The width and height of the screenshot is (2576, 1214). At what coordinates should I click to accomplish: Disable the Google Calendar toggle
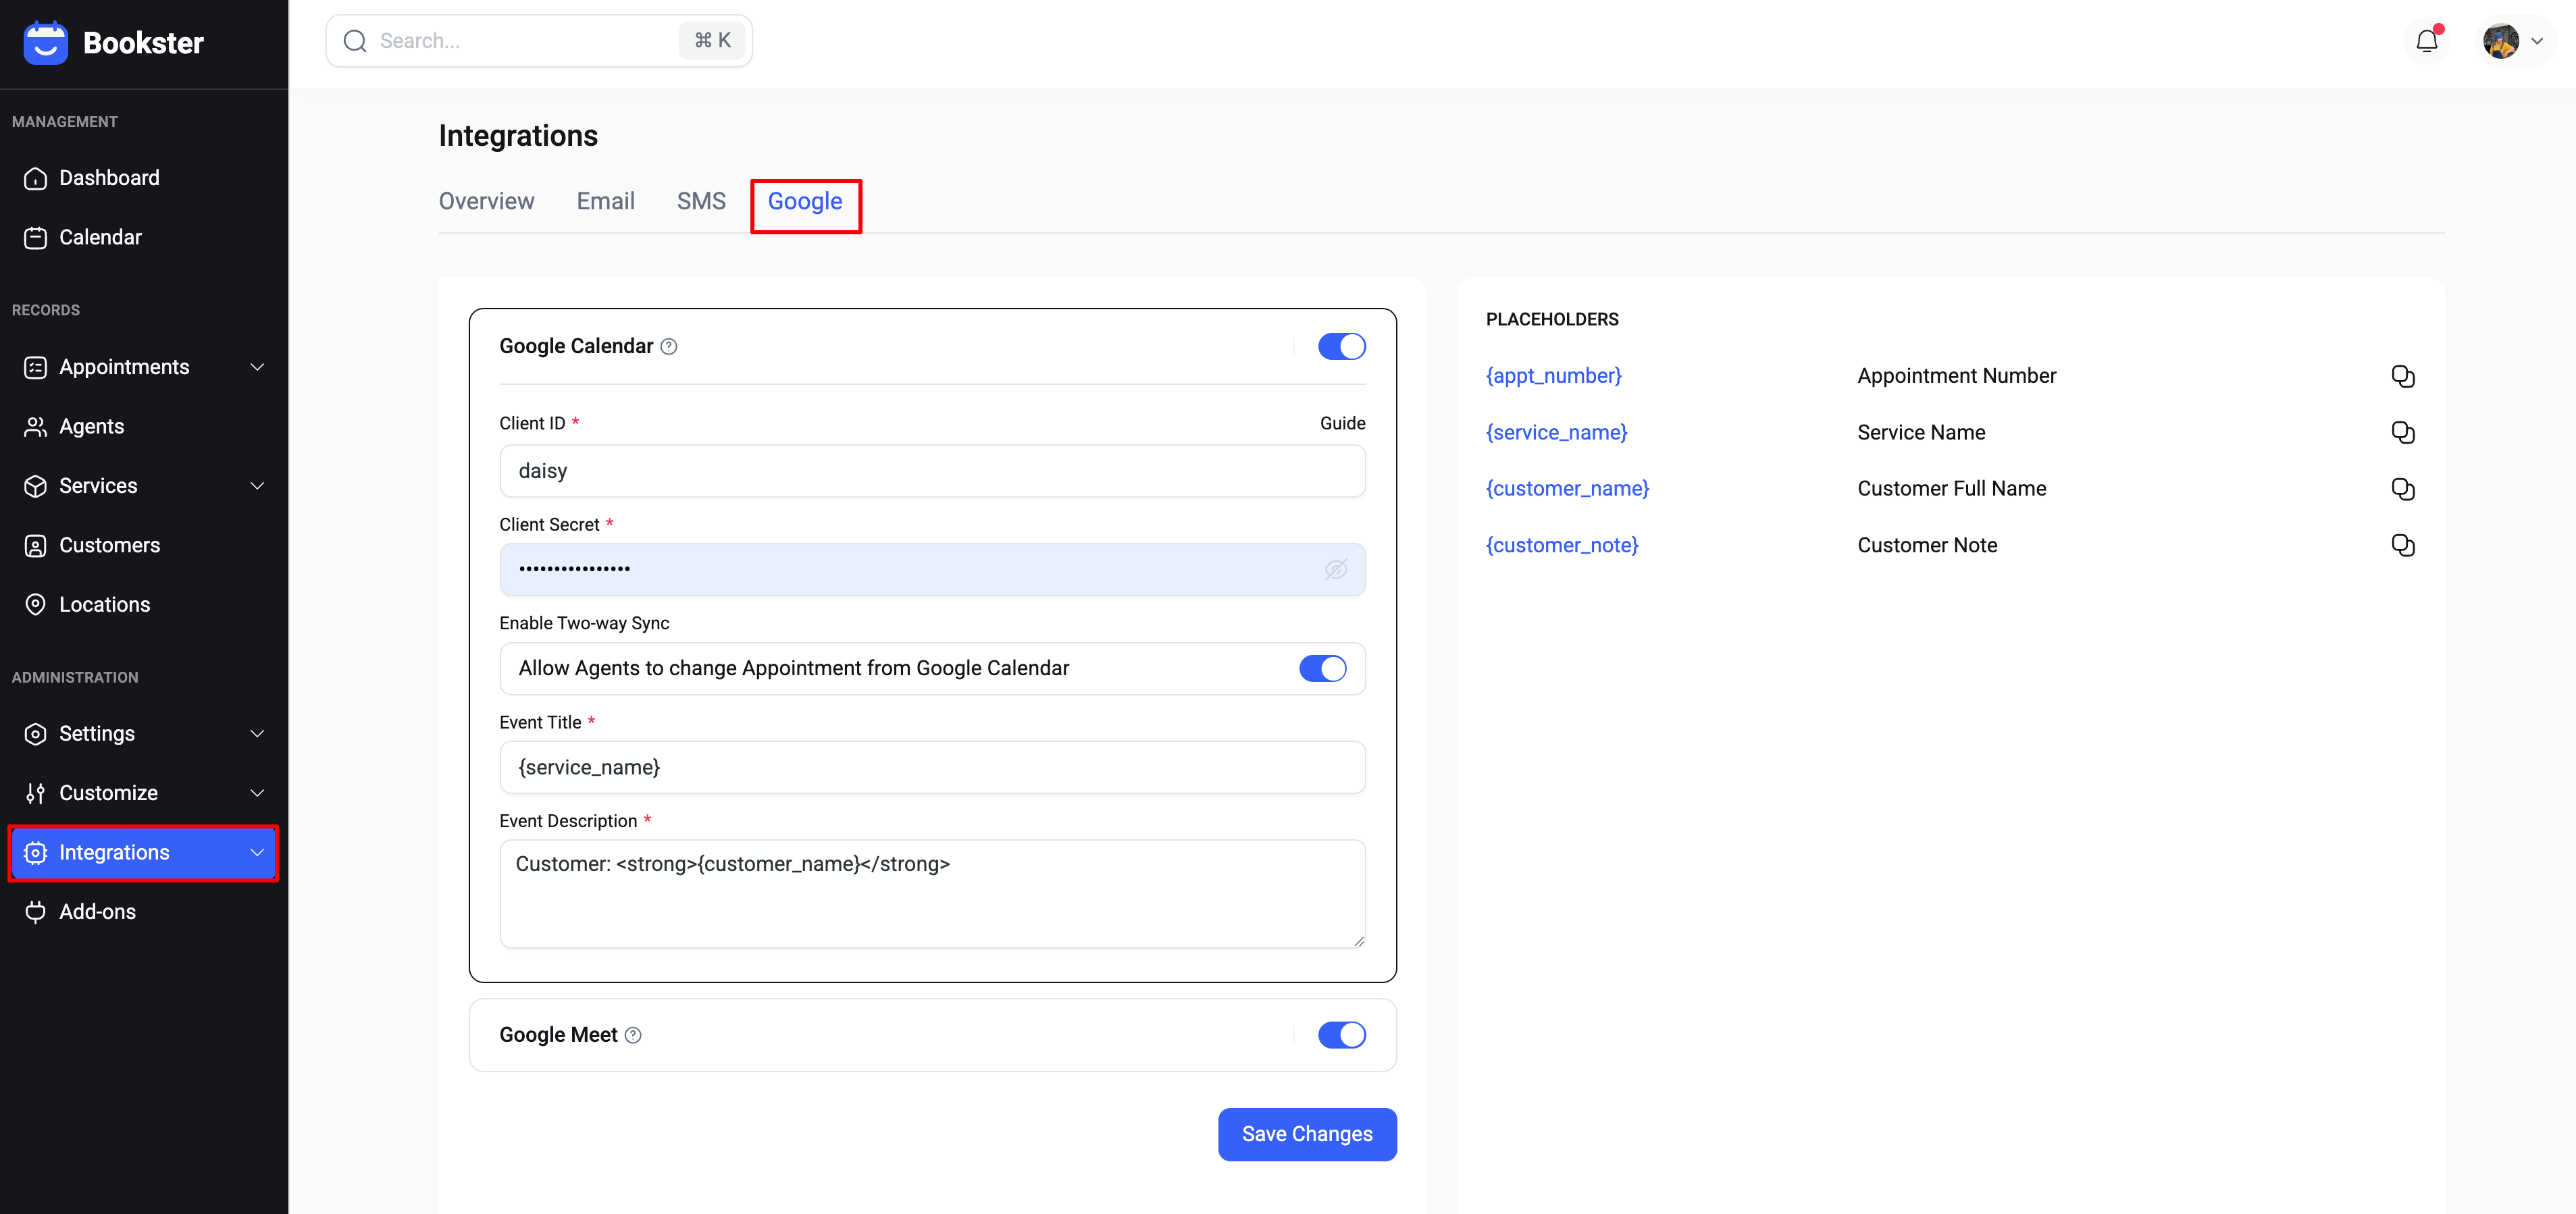point(1341,346)
